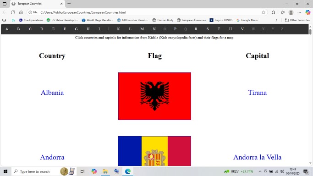Image resolution: width=313 pixels, height=176 pixels.
Task: Show hidden system tray icons
Action: pos(260,171)
